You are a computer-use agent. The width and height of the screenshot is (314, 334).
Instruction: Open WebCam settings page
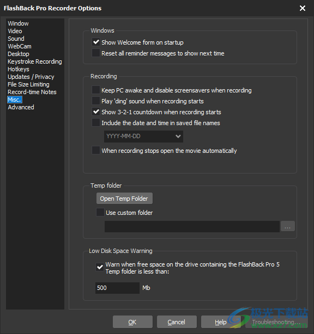[x=20, y=46]
